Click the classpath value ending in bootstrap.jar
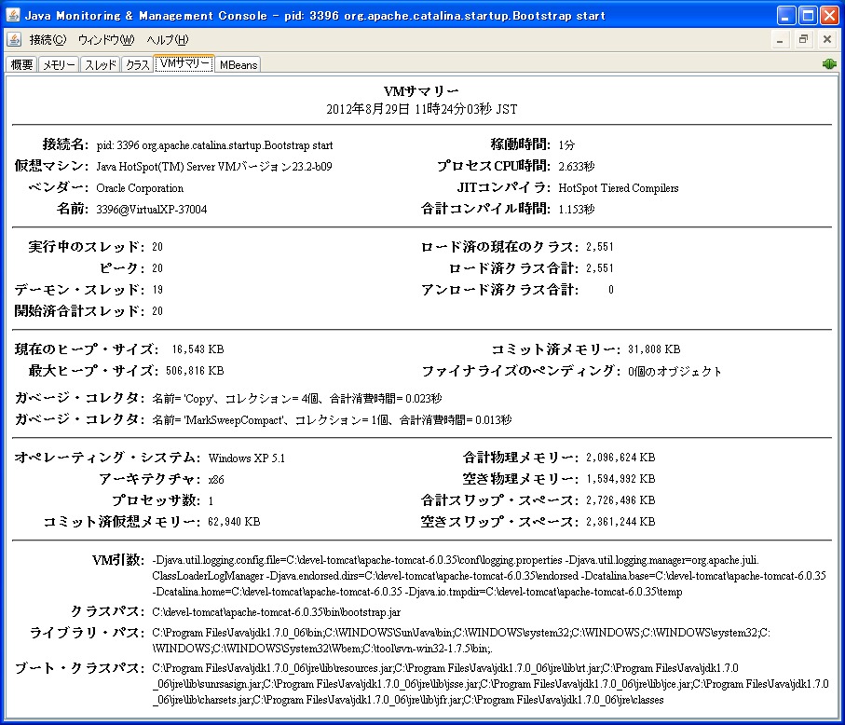The width and height of the screenshot is (845, 725). click(x=277, y=612)
